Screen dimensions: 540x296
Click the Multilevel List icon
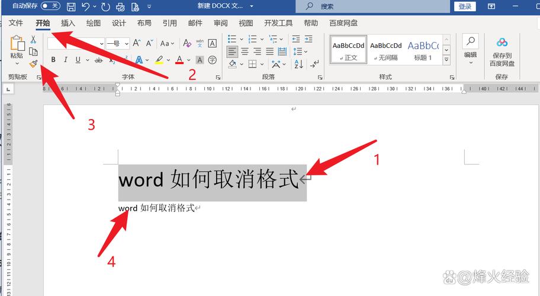coord(273,39)
